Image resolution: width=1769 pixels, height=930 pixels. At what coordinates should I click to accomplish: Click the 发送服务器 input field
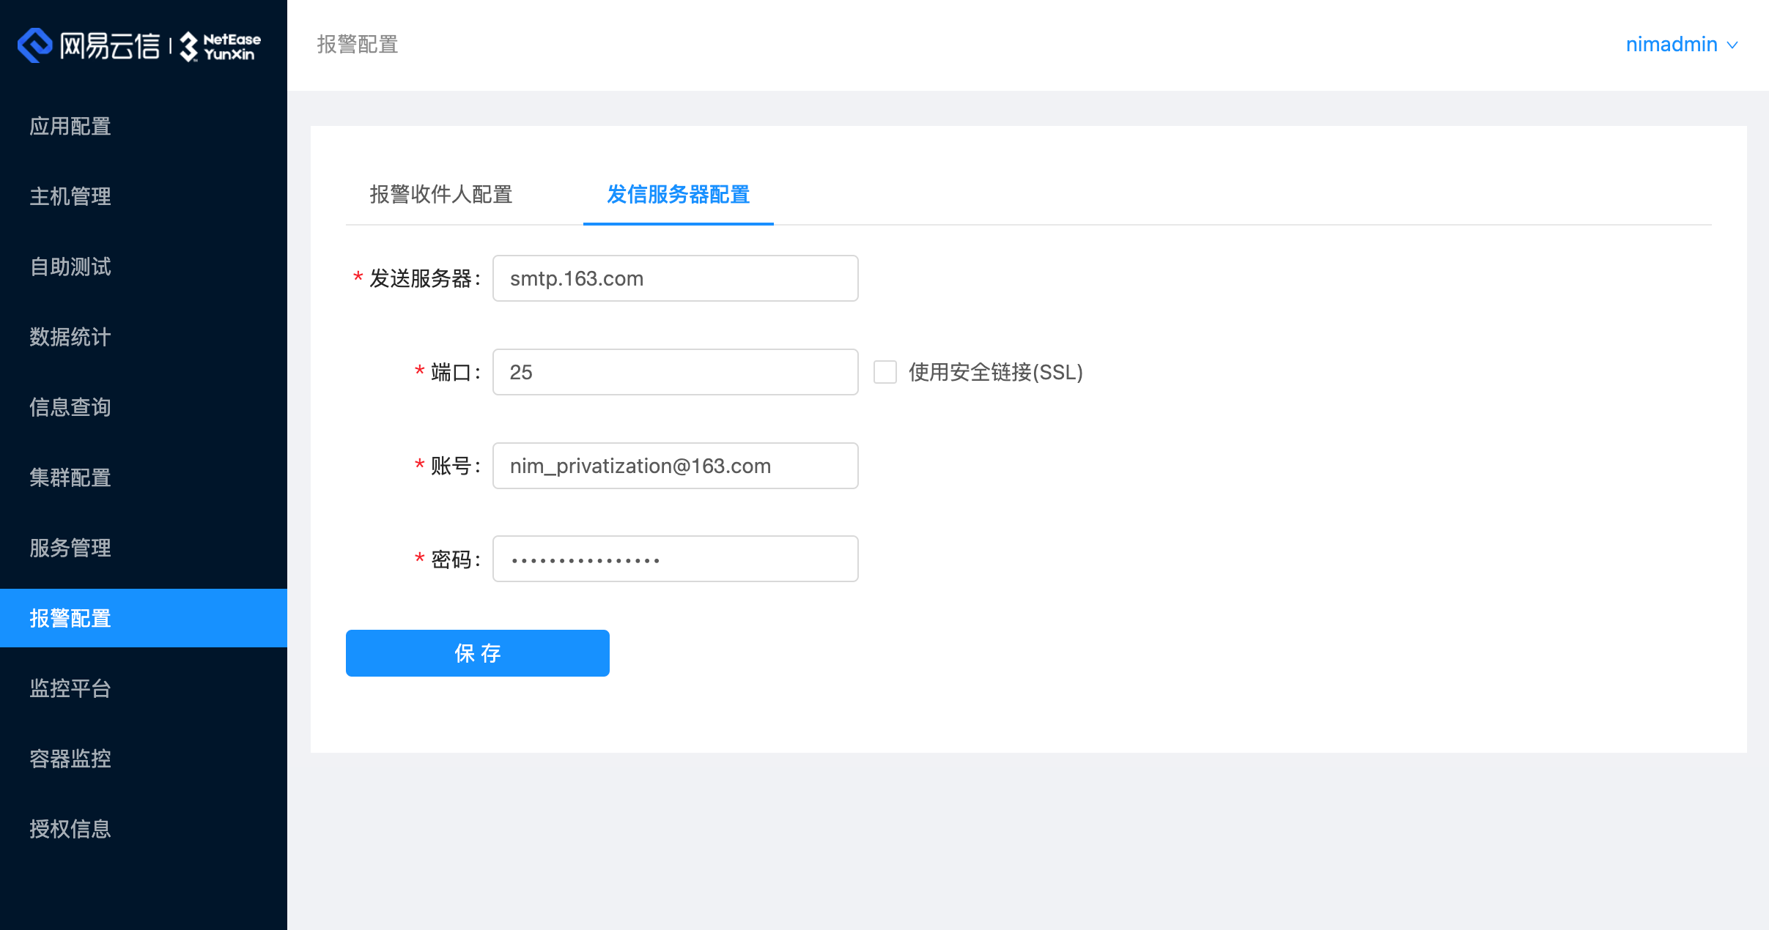pos(674,278)
